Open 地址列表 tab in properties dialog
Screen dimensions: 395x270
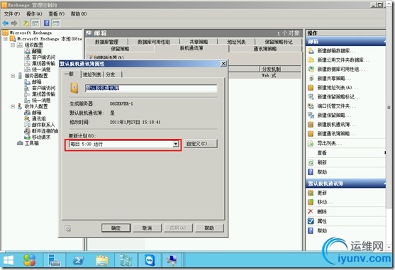92,74
